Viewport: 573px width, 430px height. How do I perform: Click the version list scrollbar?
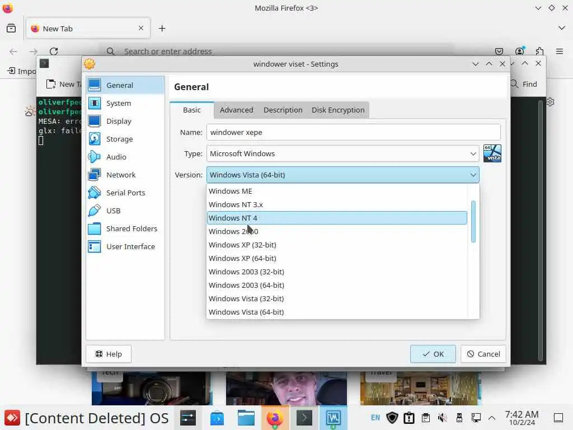click(473, 222)
